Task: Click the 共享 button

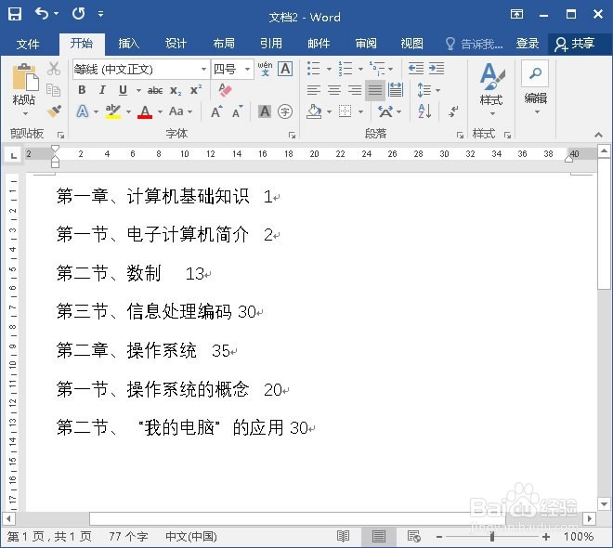Action: [575, 44]
